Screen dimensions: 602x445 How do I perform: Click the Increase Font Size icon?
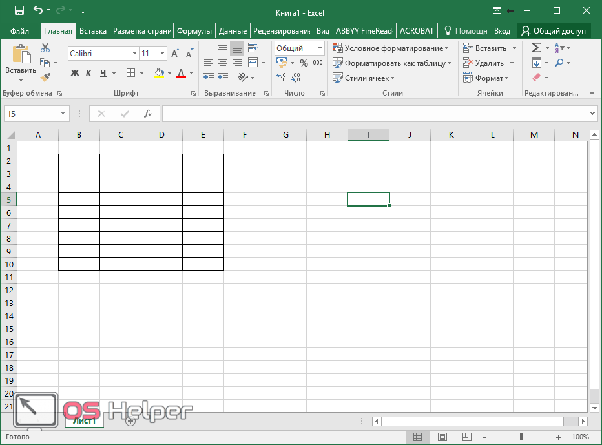pos(175,54)
